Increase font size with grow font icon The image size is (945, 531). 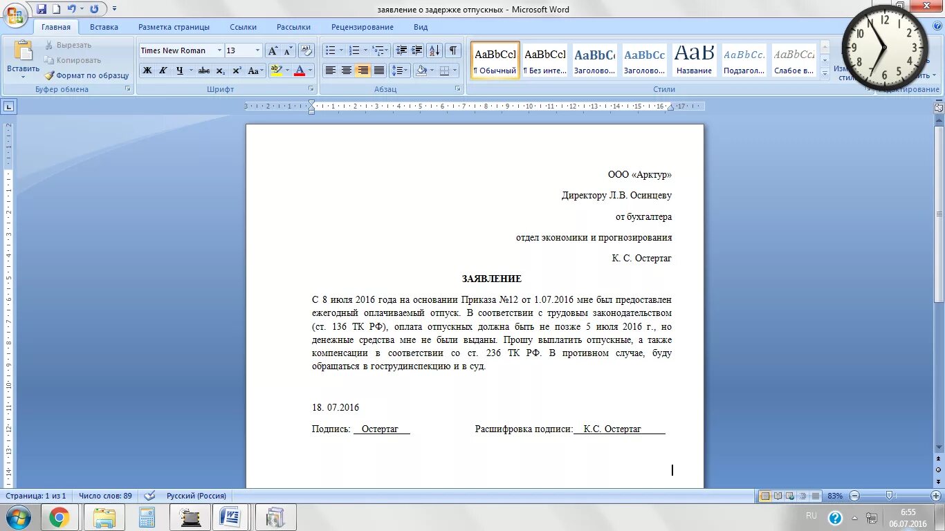273,50
